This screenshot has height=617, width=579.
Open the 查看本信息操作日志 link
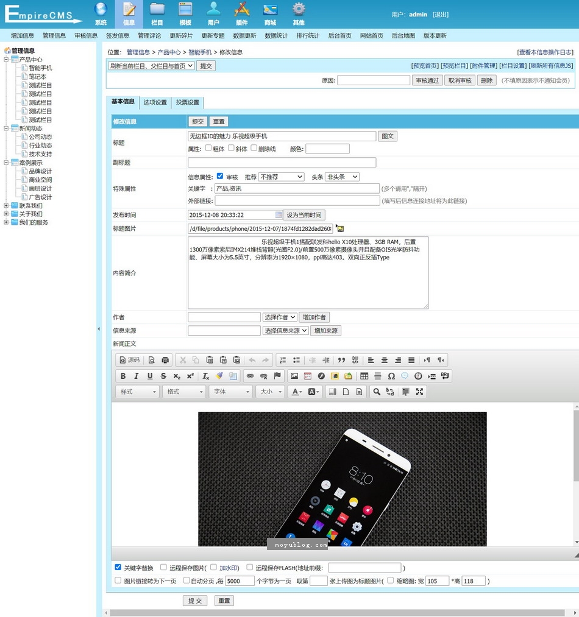[x=545, y=52]
